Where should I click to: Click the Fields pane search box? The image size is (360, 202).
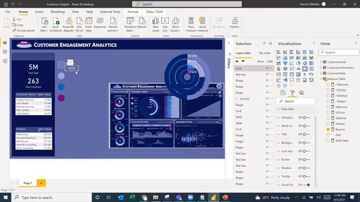point(339,52)
